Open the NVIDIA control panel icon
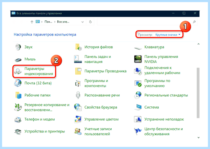The width and height of the screenshot is (210, 149). (138, 59)
